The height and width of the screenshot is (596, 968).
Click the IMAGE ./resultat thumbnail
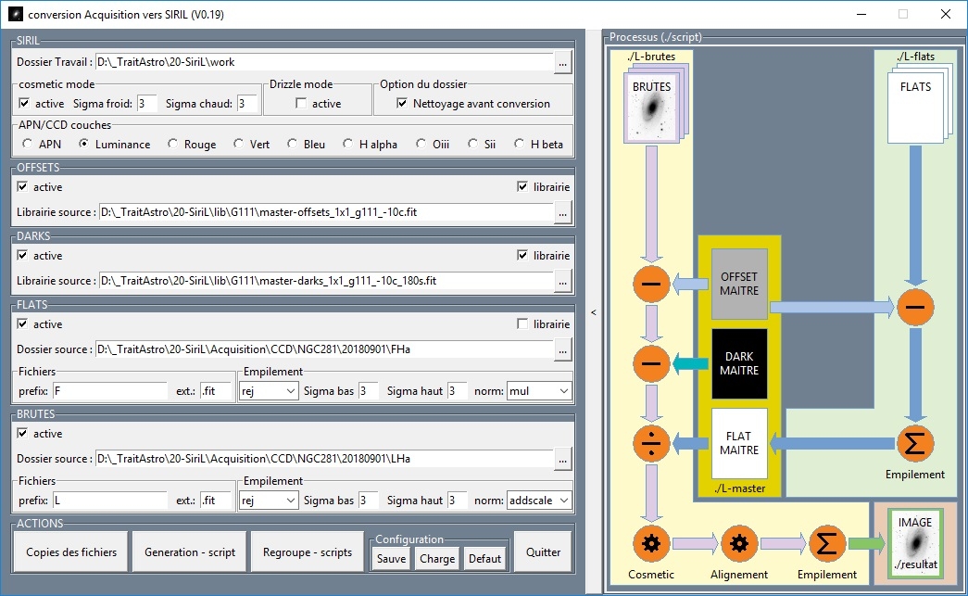point(915,543)
